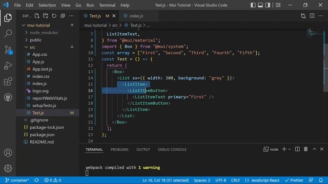Click the src breadcrumb segment
This screenshot has width=328, height=184.
(x=115, y=26)
